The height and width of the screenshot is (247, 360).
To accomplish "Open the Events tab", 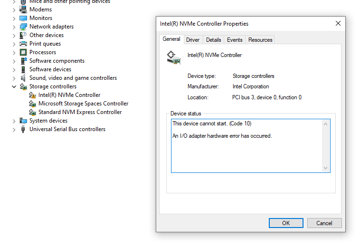I will pos(235,40).
